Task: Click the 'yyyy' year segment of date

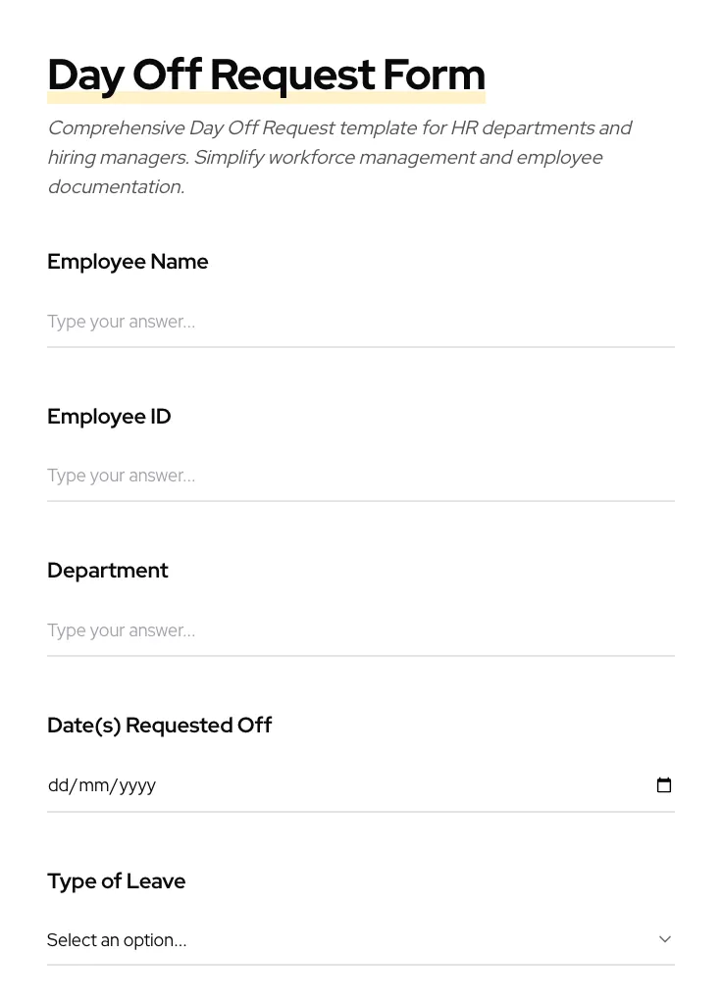Action: point(137,785)
